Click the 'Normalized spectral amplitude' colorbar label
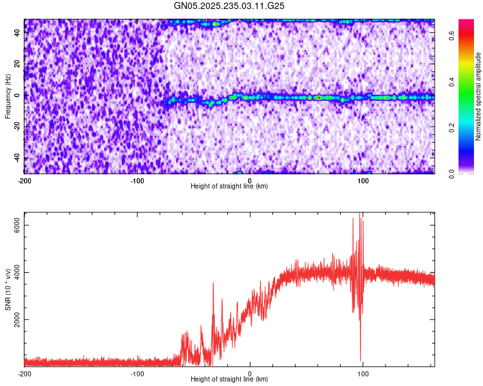The width and height of the screenshot is (483, 386). point(479,96)
